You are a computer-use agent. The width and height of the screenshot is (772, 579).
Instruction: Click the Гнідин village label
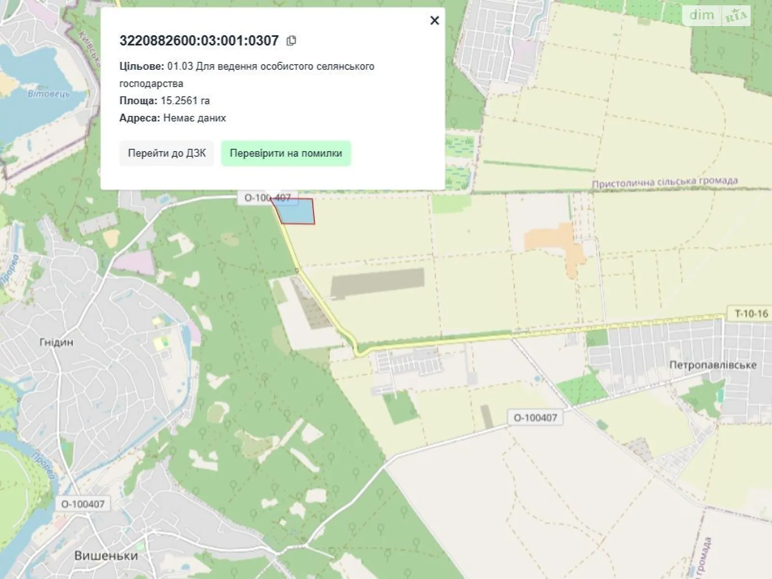tap(56, 343)
